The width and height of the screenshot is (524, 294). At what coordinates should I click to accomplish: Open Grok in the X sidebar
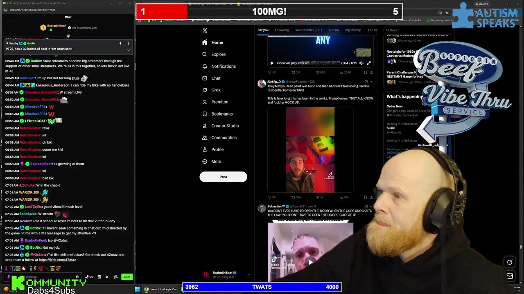211,90
